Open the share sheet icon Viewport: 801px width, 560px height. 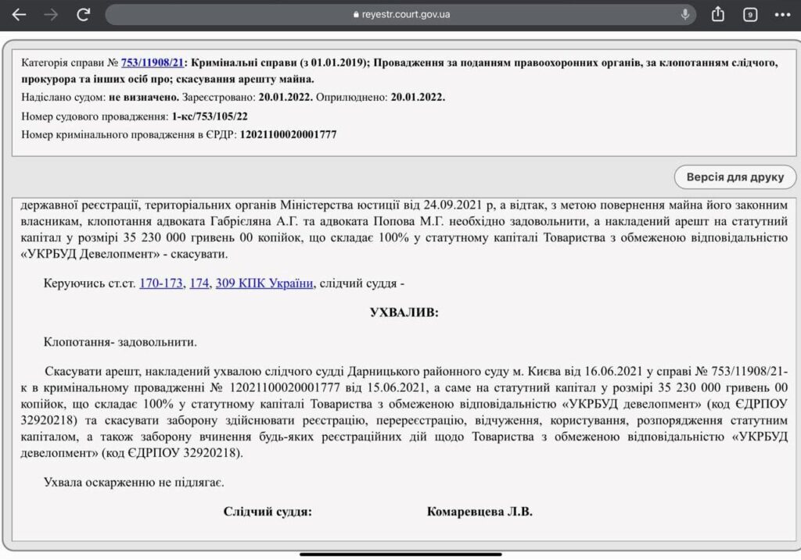pos(718,14)
